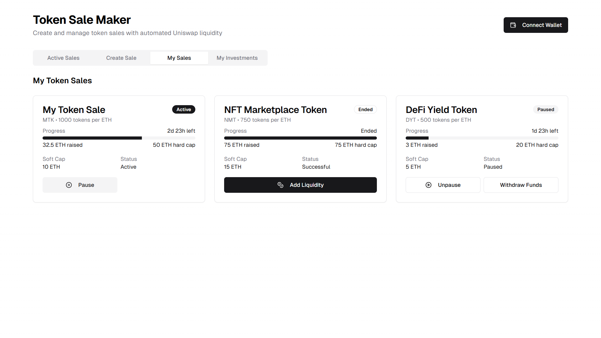Go to the My Investments tab
601x338 pixels.
click(x=237, y=58)
